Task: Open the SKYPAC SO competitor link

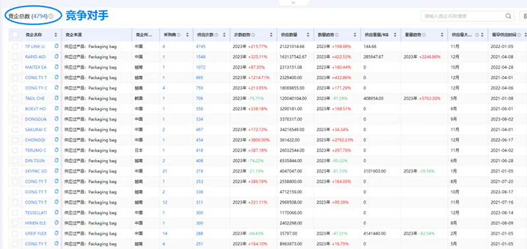Action: click(36, 171)
